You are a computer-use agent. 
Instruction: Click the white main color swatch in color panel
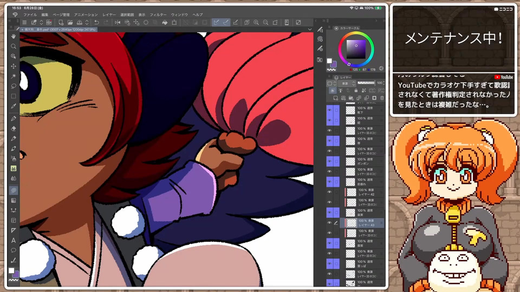click(x=329, y=61)
